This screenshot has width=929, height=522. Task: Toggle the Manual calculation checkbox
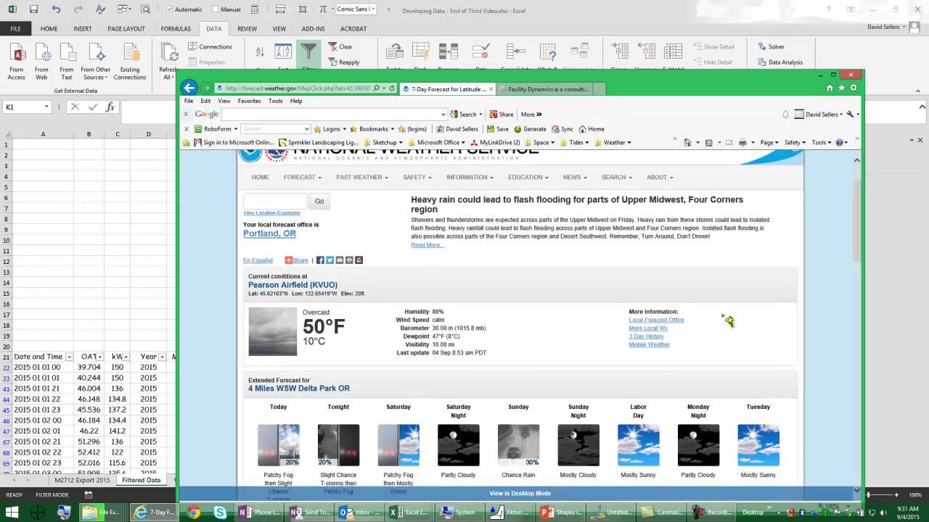click(216, 9)
